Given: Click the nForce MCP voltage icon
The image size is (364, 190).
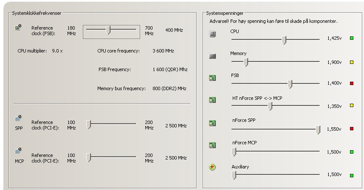Looking at the screenshot, I should click(x=212, y=145).
